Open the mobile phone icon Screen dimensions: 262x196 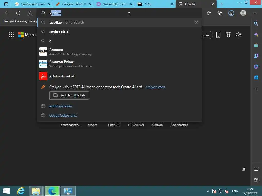point(218,35)
